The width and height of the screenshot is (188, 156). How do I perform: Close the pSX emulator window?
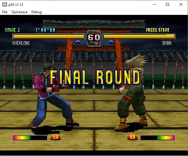[181, 5]
